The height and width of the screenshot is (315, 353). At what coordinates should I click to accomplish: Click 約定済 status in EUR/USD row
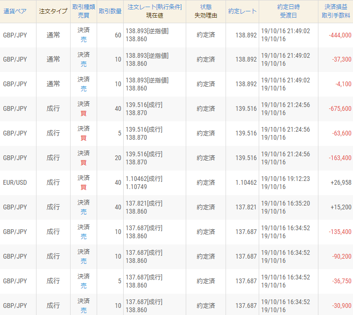pyautogui.click(x=206, y=182)
